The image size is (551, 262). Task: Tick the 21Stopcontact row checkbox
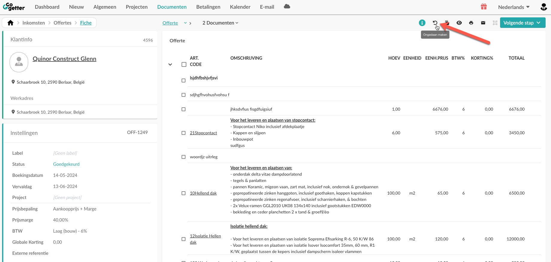pyautogui.click(x=184, y=133)
